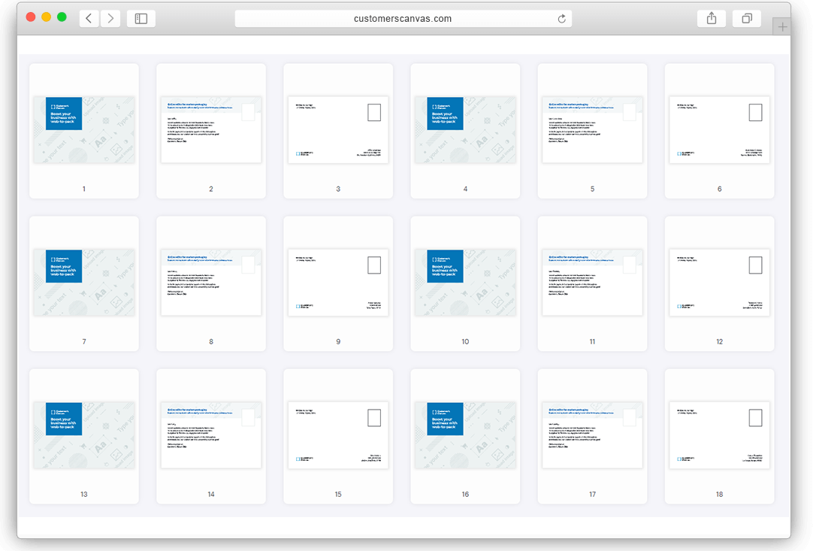This screenshot has width=816, height=551.
Task: Pick page 11 thumbnail preview
Action: tap(592, 282)
